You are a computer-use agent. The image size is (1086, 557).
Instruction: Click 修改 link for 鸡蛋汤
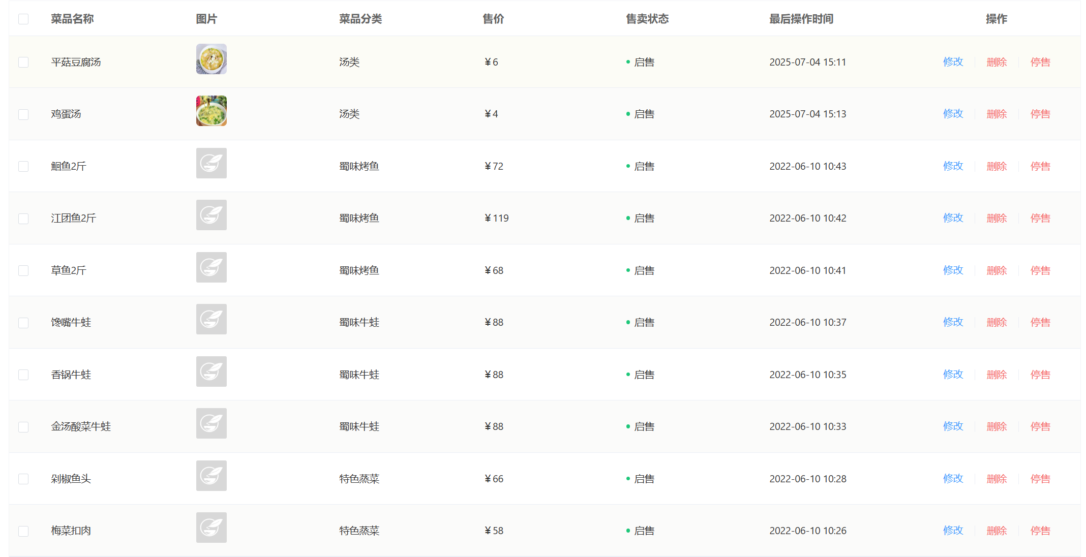[x=953, y=114]
